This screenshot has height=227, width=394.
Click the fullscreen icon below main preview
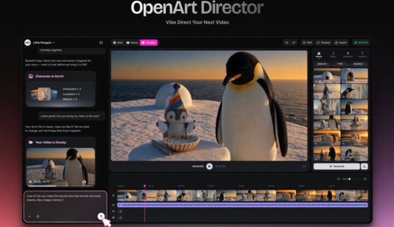(304, 166)
